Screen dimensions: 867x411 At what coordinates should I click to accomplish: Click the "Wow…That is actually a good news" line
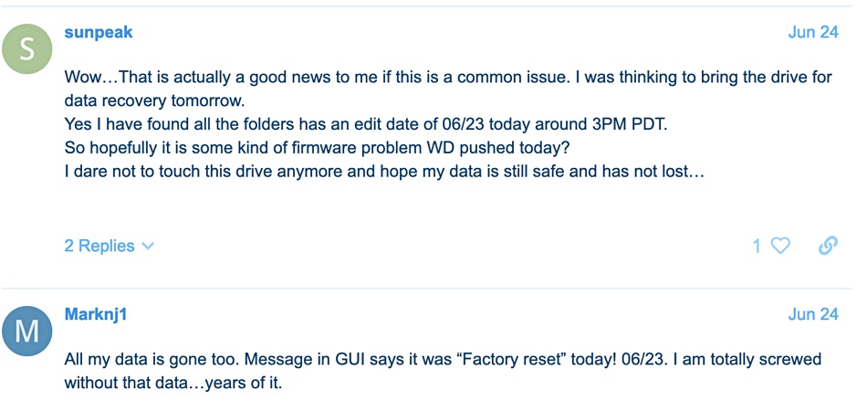click(x=448, y=77)
